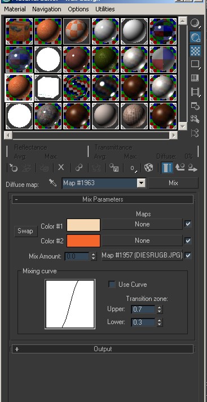This screenshot has width=207, height=402.
Task: Click the Lower value field showing 0.3
Action: pyautogui.click(x=143, y=322)
